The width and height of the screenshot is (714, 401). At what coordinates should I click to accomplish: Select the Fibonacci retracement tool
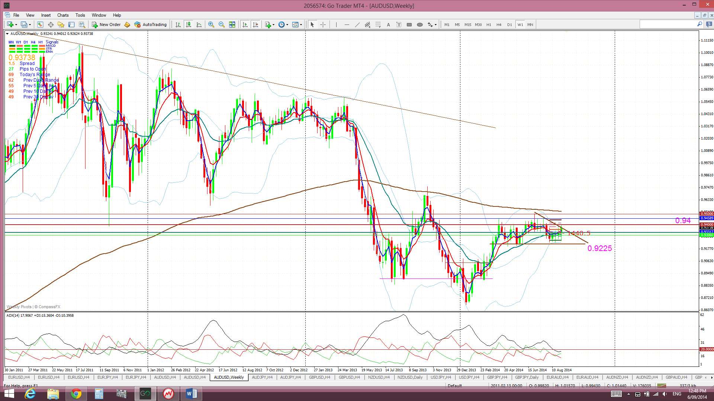[x=378, y=25]
